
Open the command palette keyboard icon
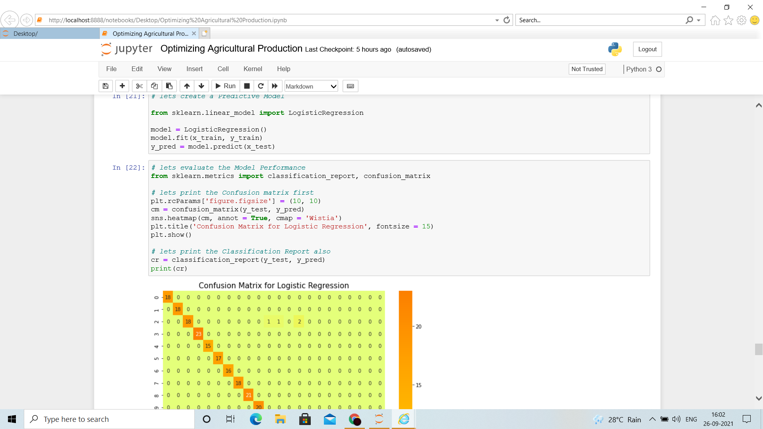pos(350,86)
